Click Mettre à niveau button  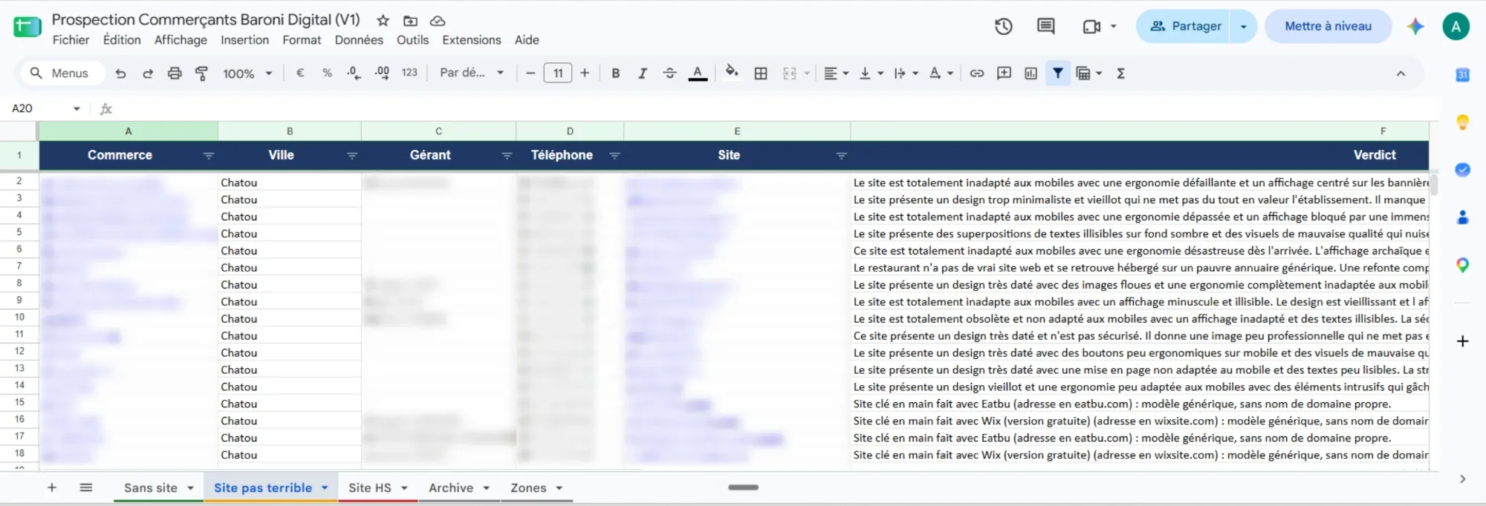click(x=1328, y=26)
